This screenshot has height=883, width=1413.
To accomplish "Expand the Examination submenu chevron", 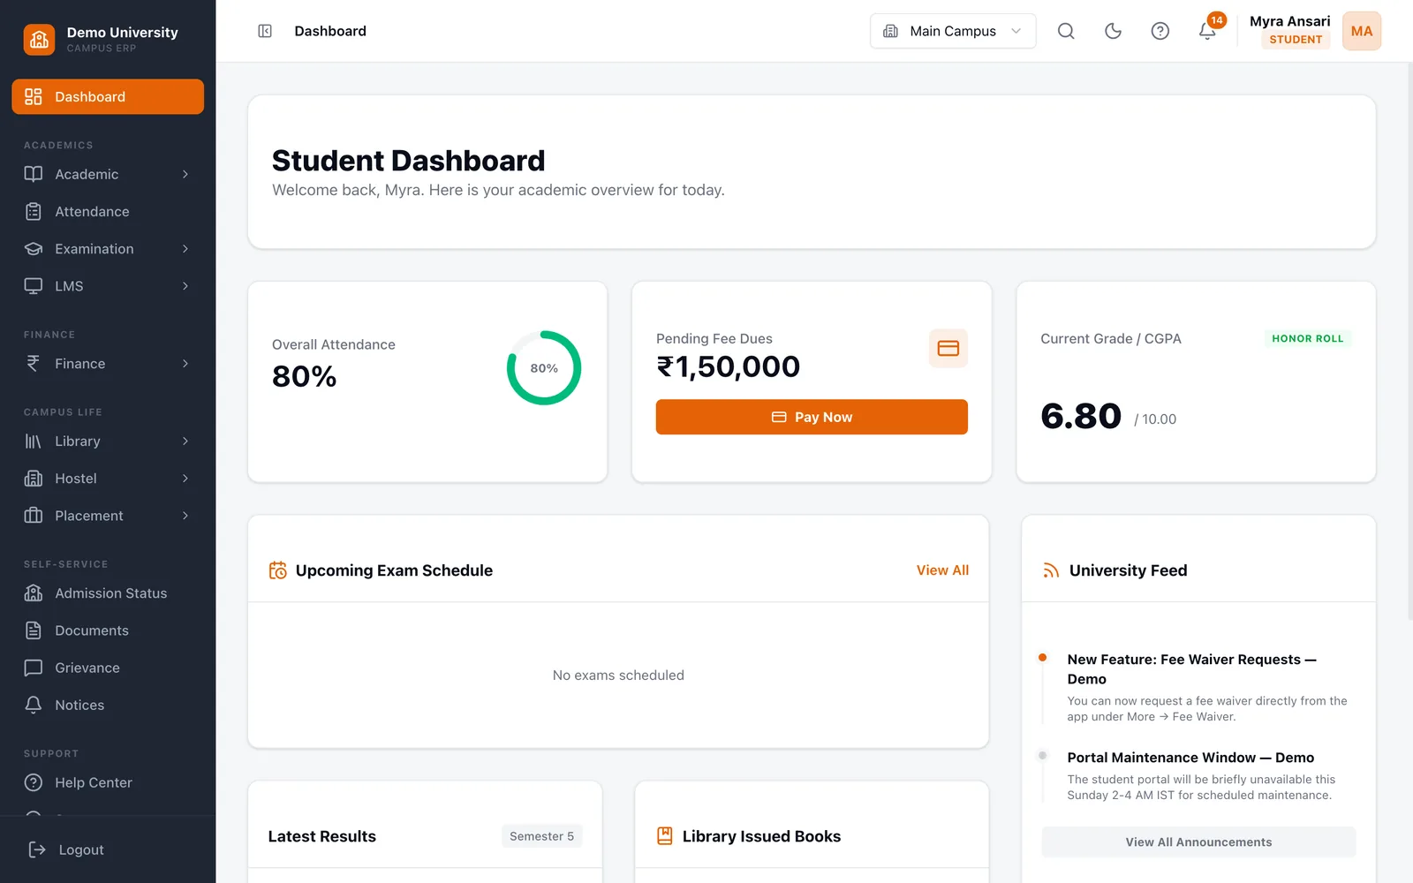I will point(185,249).
